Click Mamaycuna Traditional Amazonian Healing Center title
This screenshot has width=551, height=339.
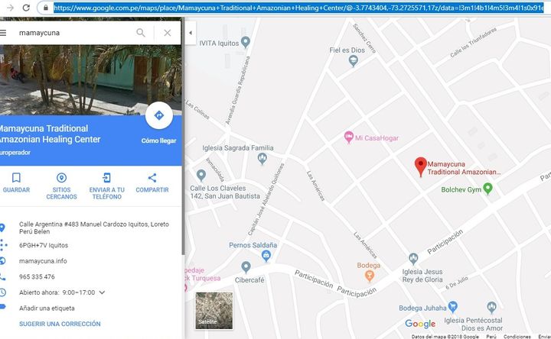coord(51,134)
